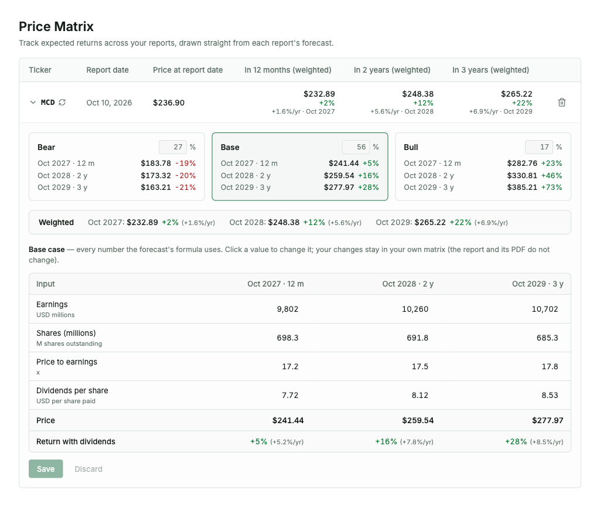600x507 pixels.
Task: Change Earnings value 10,702 for Oct 2029
Action: click(545, 309)
